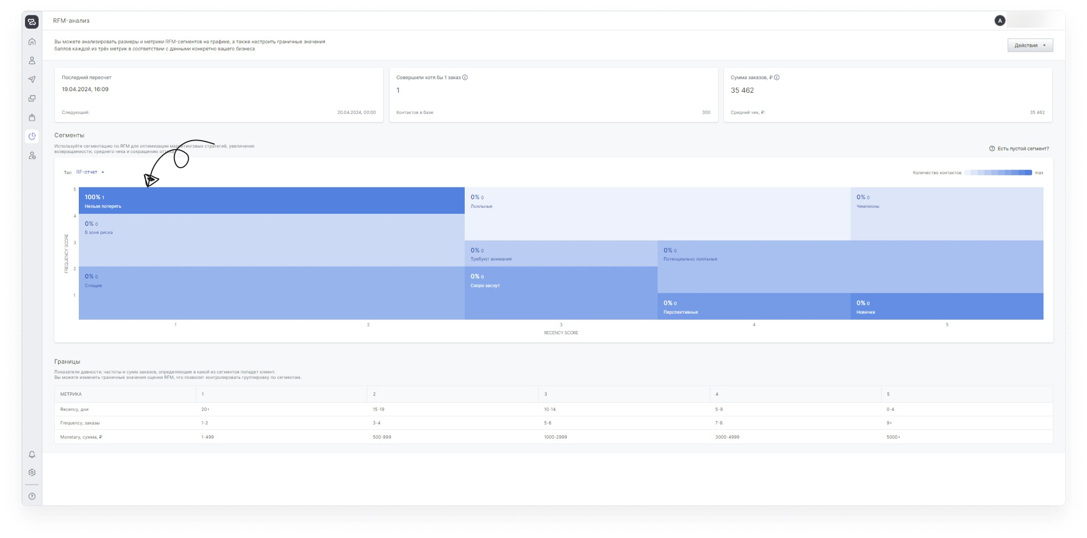
Task: Click the 'МЕТРИКА' table column header
Action: pyautogui.click(x=71, y=394)
